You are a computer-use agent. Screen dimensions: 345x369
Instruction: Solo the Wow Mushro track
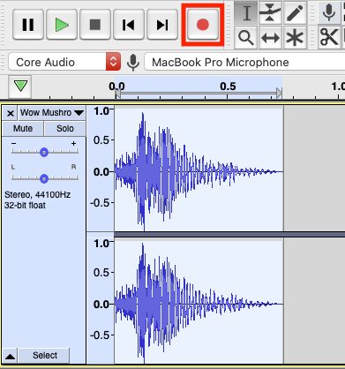pos(65,129)
